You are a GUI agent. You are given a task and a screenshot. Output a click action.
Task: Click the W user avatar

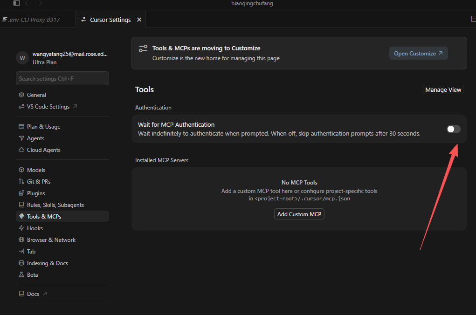point(22,58)
